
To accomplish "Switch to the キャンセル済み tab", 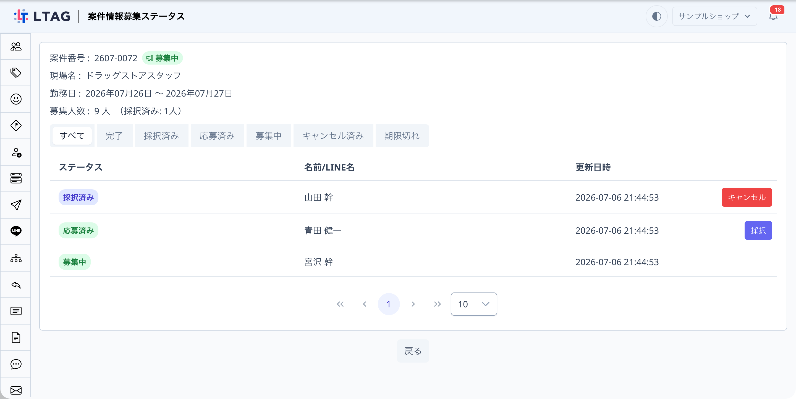I will point(333,136).
